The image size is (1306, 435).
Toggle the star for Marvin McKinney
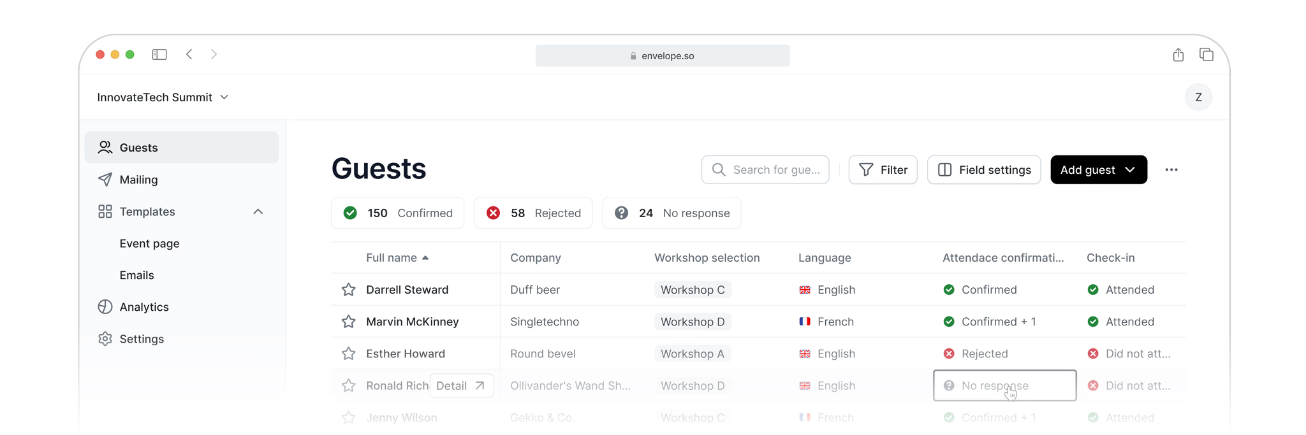tap(348, 322)
